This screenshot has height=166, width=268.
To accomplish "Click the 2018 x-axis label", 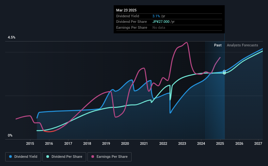I will click(87, 143).
